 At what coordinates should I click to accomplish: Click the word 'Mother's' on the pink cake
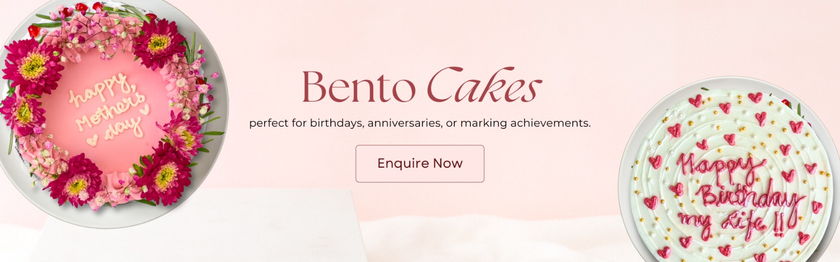click(110, 112)
